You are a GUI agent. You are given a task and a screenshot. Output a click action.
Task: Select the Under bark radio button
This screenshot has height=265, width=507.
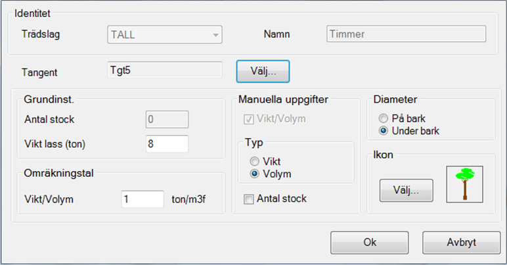[383, 131]
